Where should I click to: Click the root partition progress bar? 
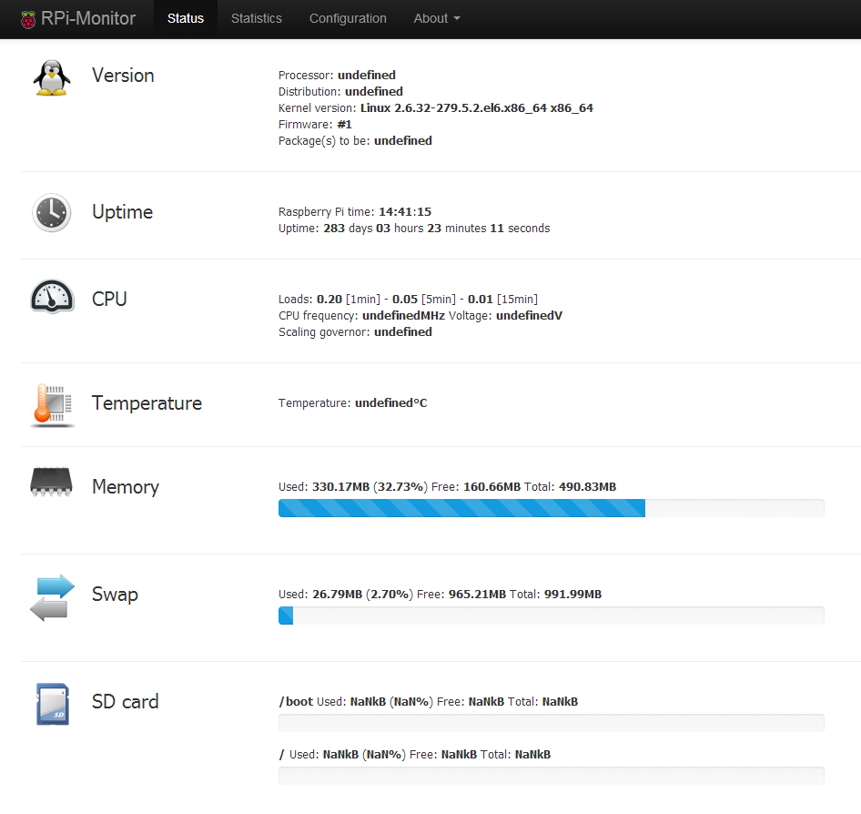551,775
